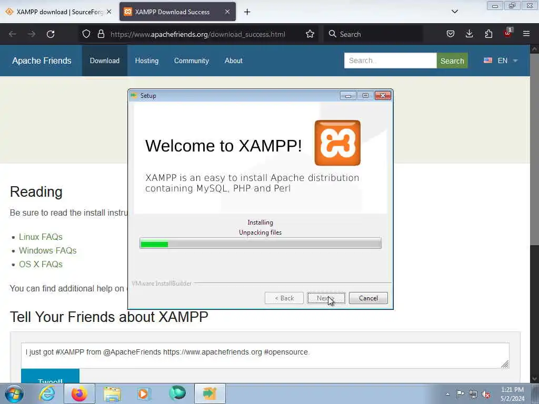
Task: Open the tracking protection shield icon
Action: pyautogui.click(x=86, y=34)
